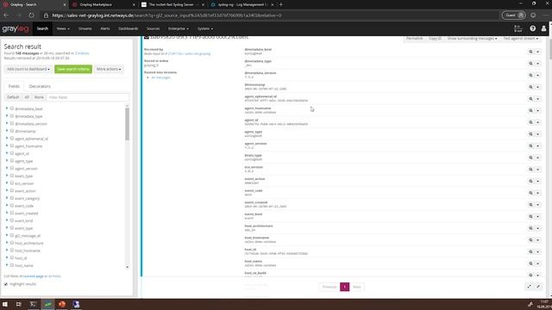The width and height of the screenshot is (552, 310).
Task: Open the Views menu
Action: click(x=63, y=28)
